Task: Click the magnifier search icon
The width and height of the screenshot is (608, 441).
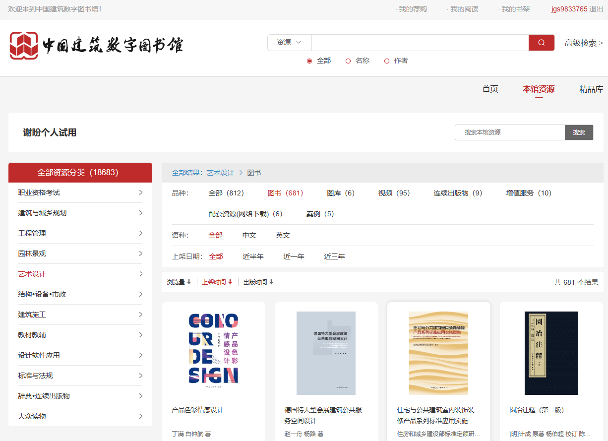Action: pyautogui.click(x=541, y=43)
